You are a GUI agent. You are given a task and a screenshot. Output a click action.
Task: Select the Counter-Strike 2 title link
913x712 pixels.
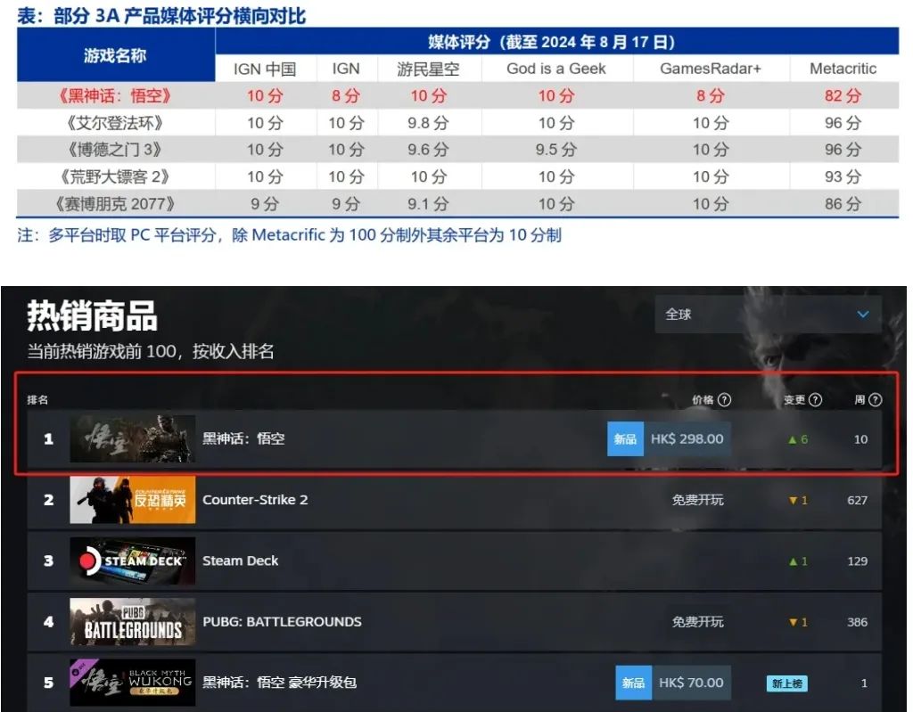255,500
